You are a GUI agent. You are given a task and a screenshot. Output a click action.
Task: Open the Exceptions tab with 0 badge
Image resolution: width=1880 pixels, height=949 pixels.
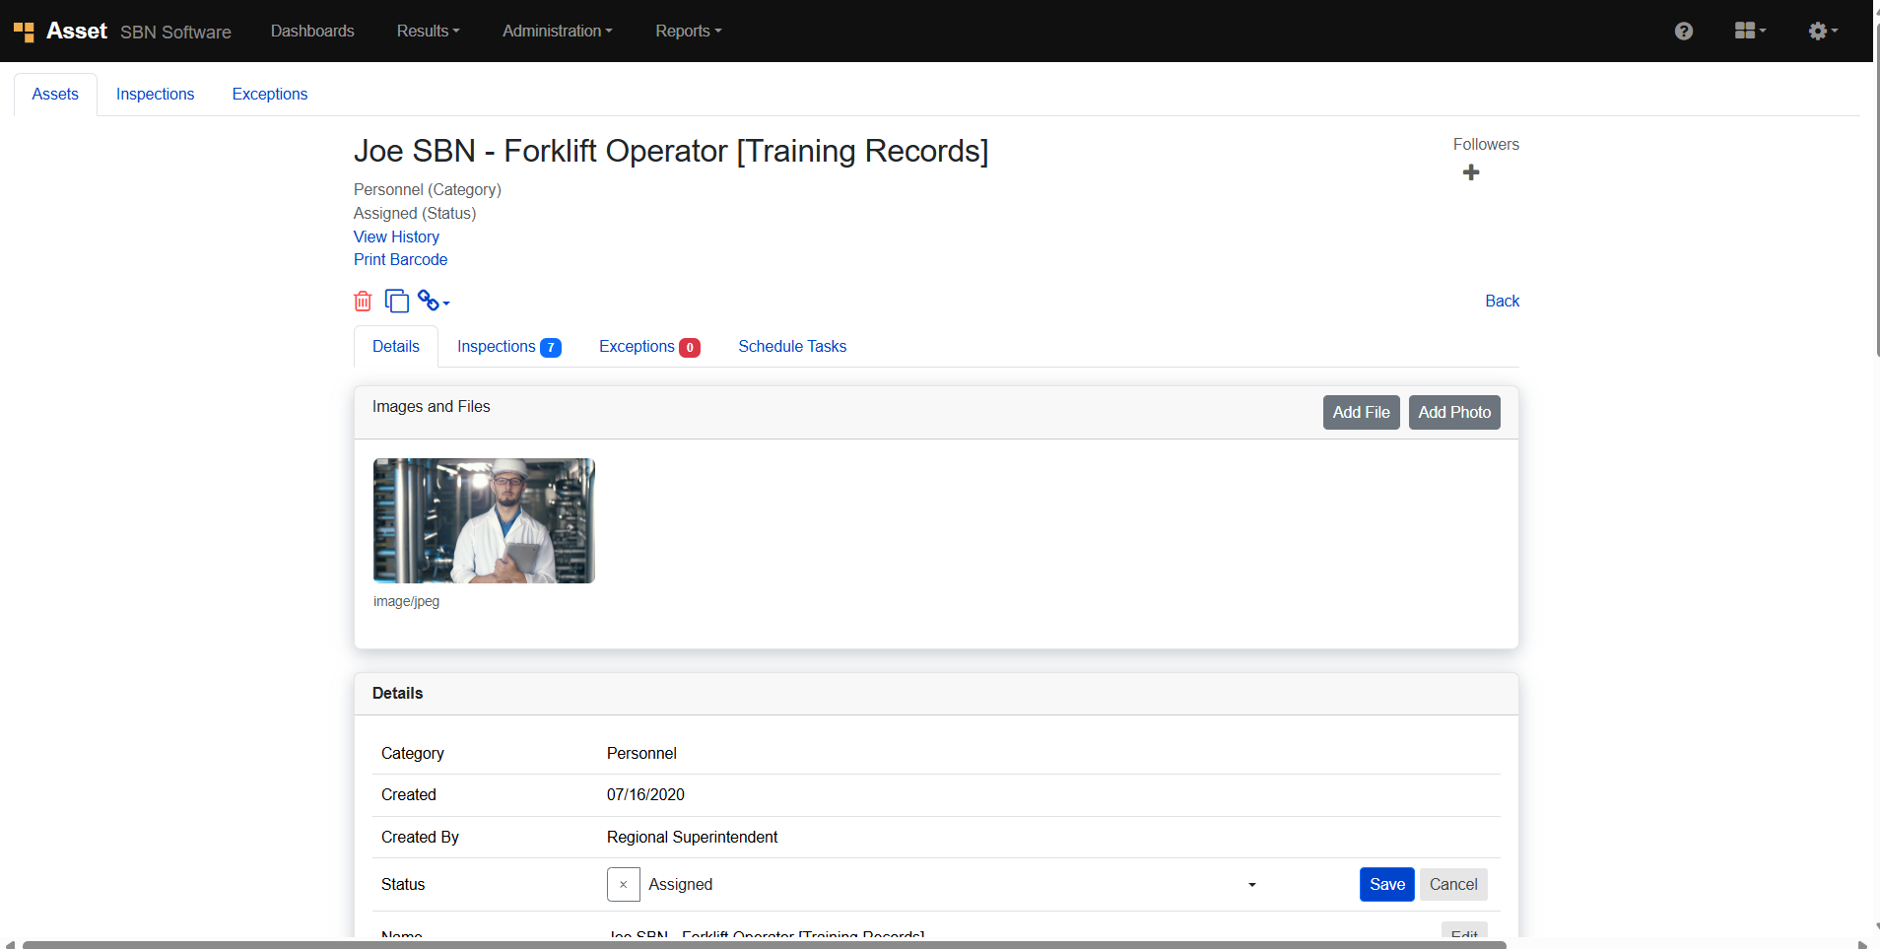tap(649, 347)
